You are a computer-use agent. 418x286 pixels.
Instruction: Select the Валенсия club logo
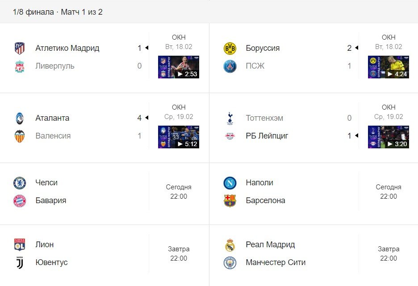19,135
